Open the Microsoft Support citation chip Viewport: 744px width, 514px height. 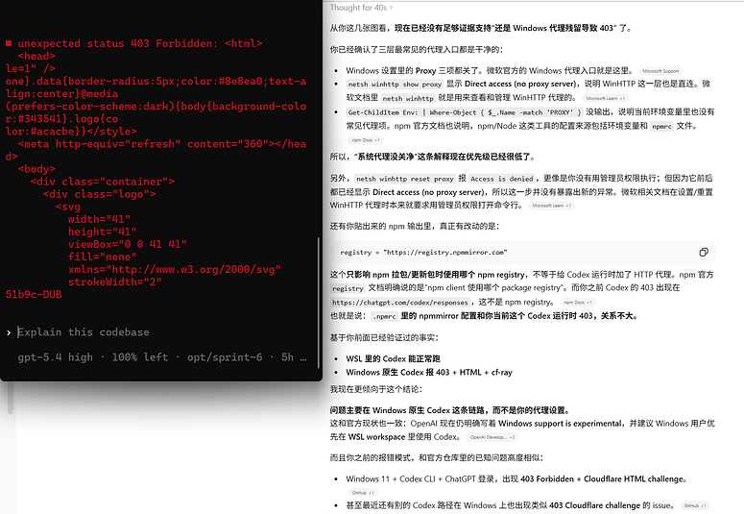[660, 71]
